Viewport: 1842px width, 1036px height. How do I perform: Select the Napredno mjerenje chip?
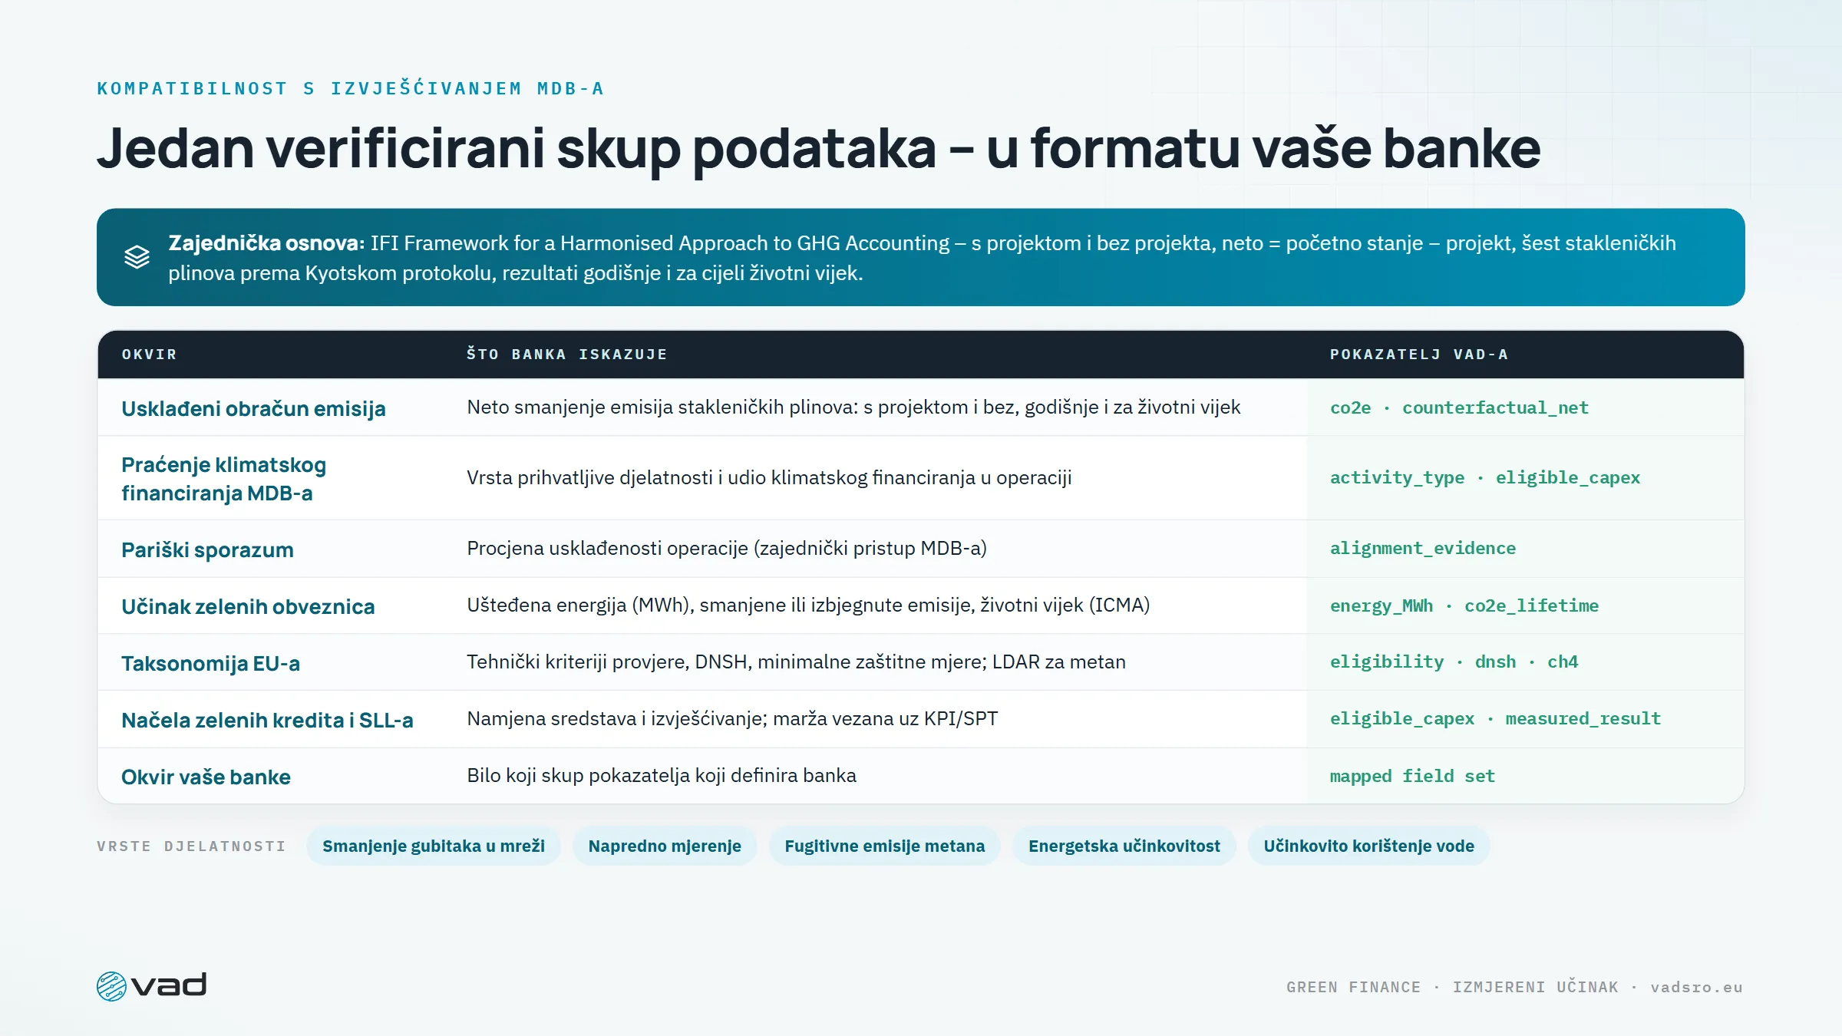point(665,846)
